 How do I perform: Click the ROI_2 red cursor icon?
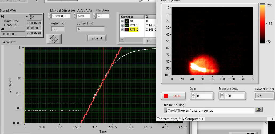coord(127,30)
